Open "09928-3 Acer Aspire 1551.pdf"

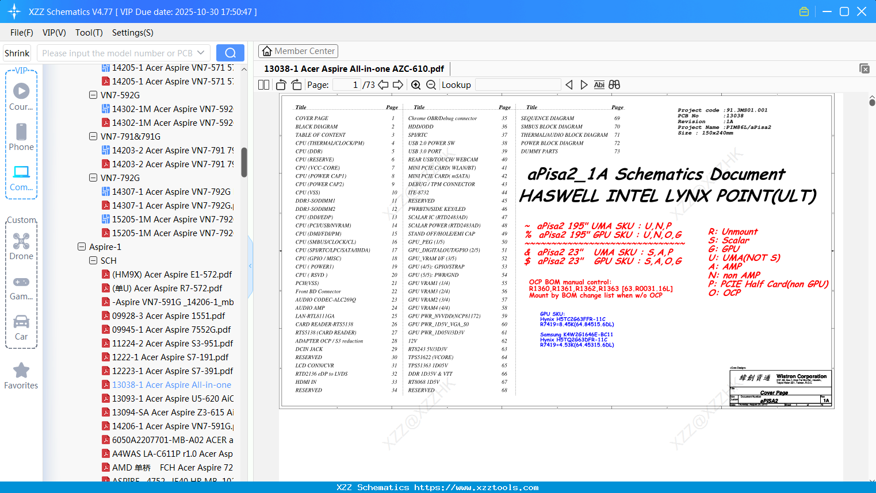pyautogui.click(x=163, y=315)
